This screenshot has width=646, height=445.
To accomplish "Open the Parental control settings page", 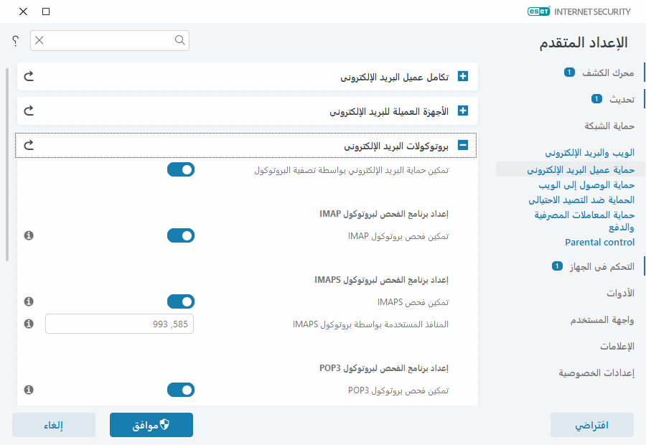I will (x=599, y=242).
